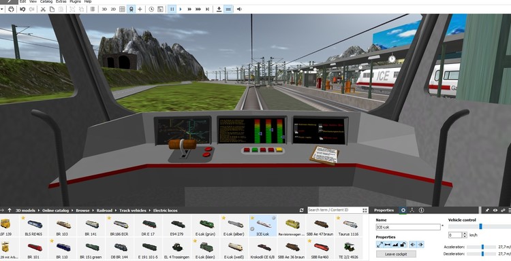Open the View menu
Screen dimensions: 511x261
click(x=33, y=1)
